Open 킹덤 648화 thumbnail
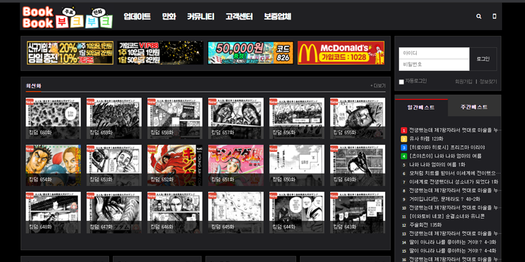The height and width of the screenshot is (262, 525). 53,212
